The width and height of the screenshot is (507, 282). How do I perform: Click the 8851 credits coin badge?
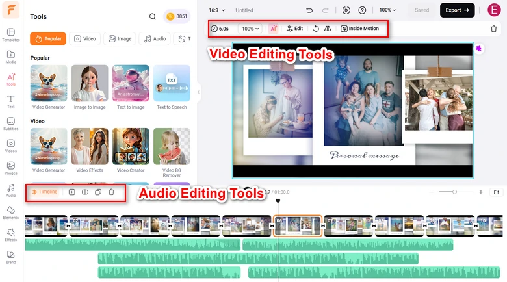coord(177,16)
